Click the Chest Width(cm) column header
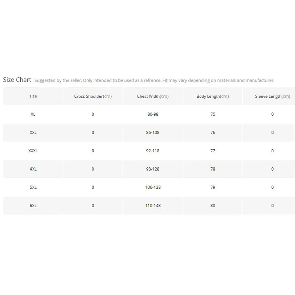The width and height of the screenshot is (295, 295). pos(153,96)
